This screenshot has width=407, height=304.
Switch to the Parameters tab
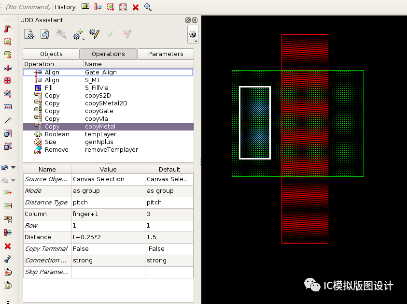point(166,54)
